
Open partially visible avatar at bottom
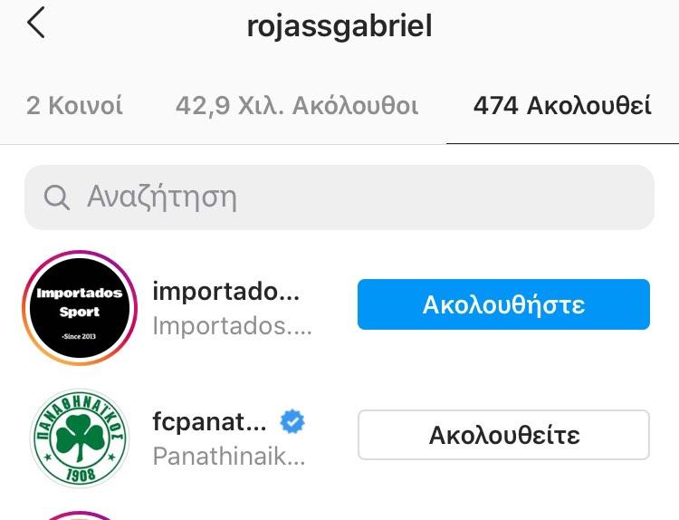pyautogui.click(x=80, y=515)
